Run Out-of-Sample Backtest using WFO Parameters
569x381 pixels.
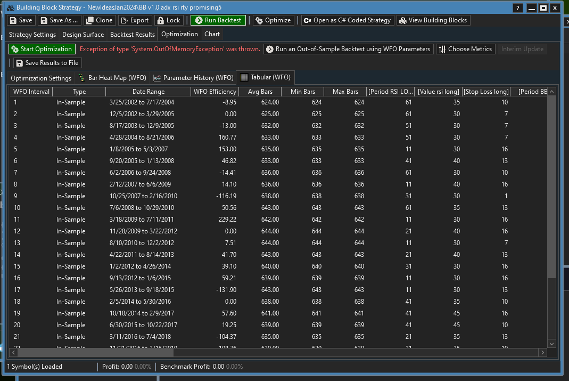(x=348, y=49)
